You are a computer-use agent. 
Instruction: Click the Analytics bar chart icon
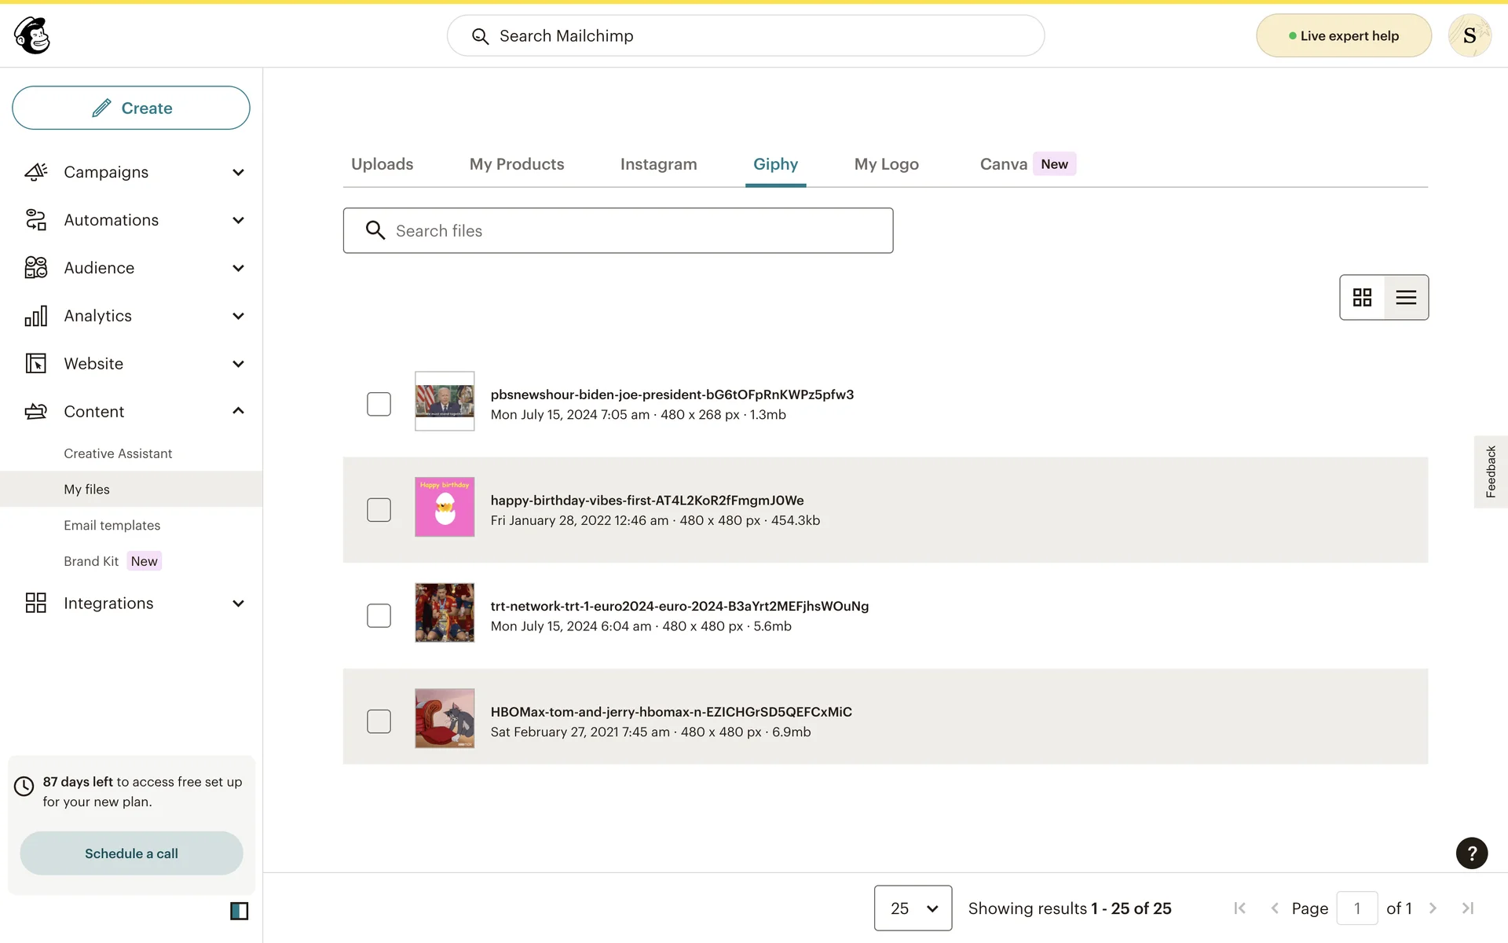coord(35,316)
